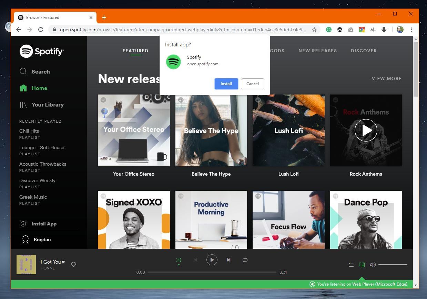Viewport: 427px width, 299px height.
Task: Go back in browser
Action: point(19,30)
